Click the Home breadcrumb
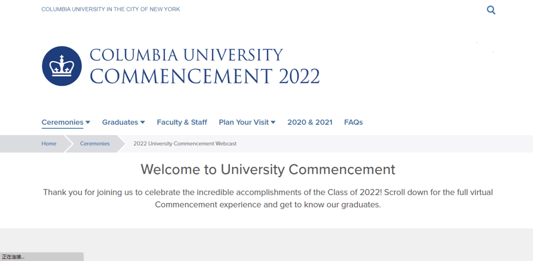 tap(49, 144)
